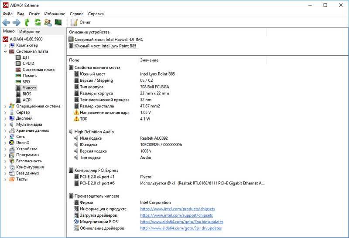Select the CPUID icon in tree
Screen dimensions: 349x238
pyautogui.click(x=18, y=64)
